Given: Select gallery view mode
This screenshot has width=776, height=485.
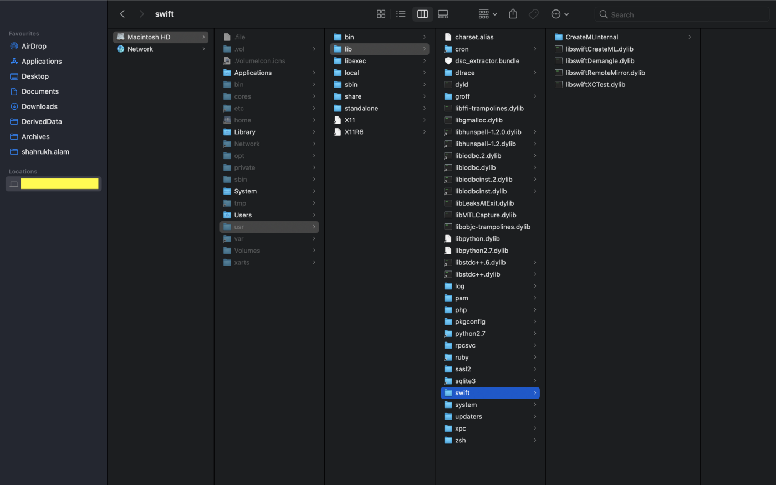Looking at the screenshot, I should (x=443, y=13).
